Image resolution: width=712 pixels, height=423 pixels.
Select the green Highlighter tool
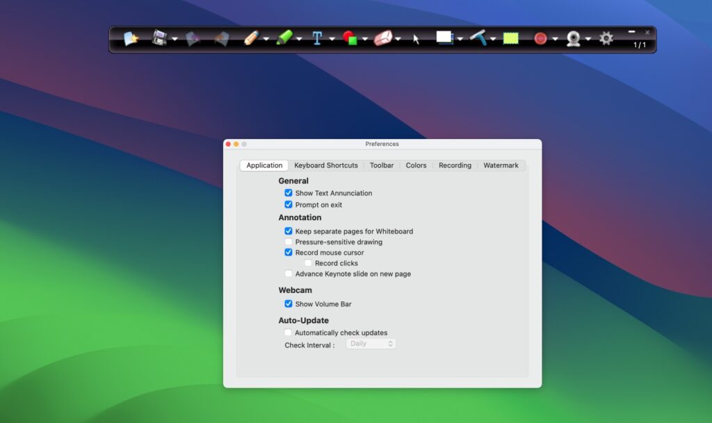coord(284,38)
